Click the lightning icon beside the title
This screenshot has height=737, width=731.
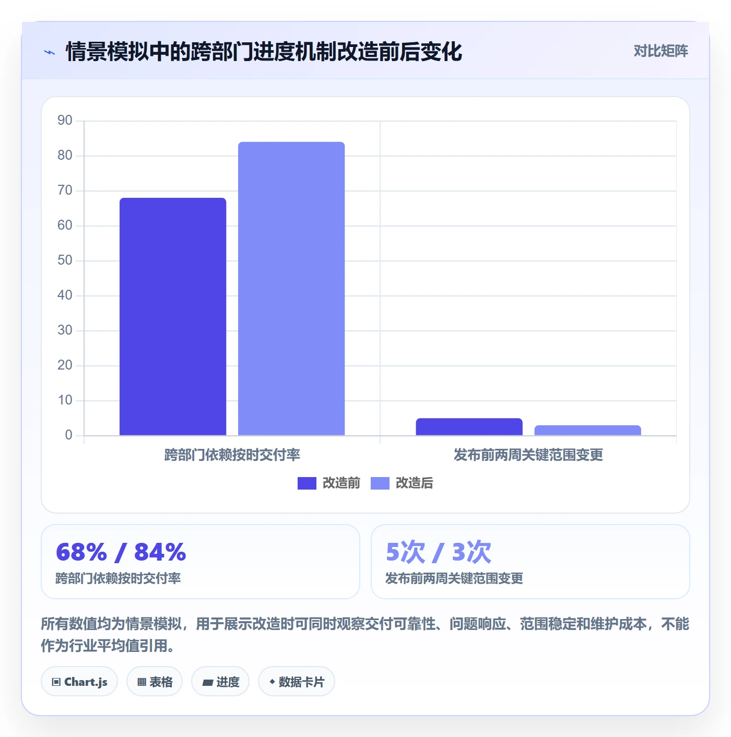50,52
